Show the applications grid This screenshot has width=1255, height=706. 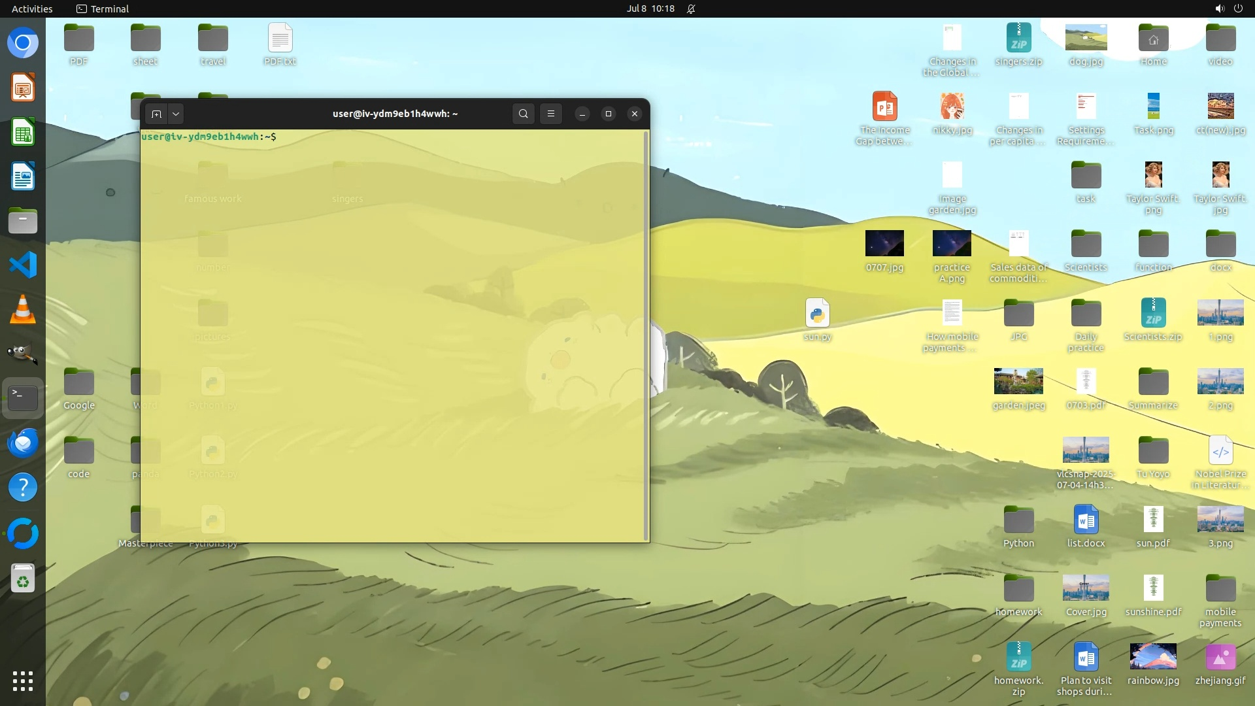point(23,681)
